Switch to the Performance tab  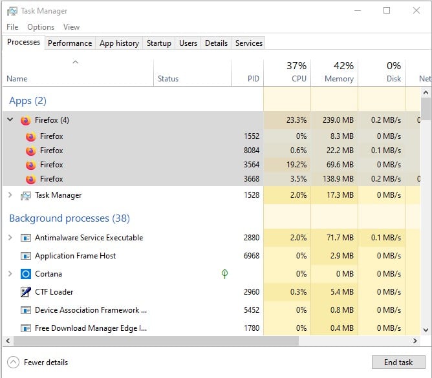[x=70, y=43]
